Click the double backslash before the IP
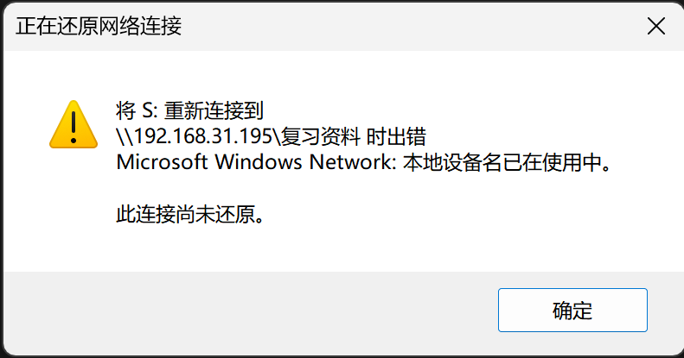Image resolution: width=684 pixels, height=358 pixels. tap(125, 136)
